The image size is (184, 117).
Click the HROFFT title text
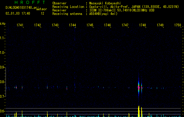click(30, 2)
